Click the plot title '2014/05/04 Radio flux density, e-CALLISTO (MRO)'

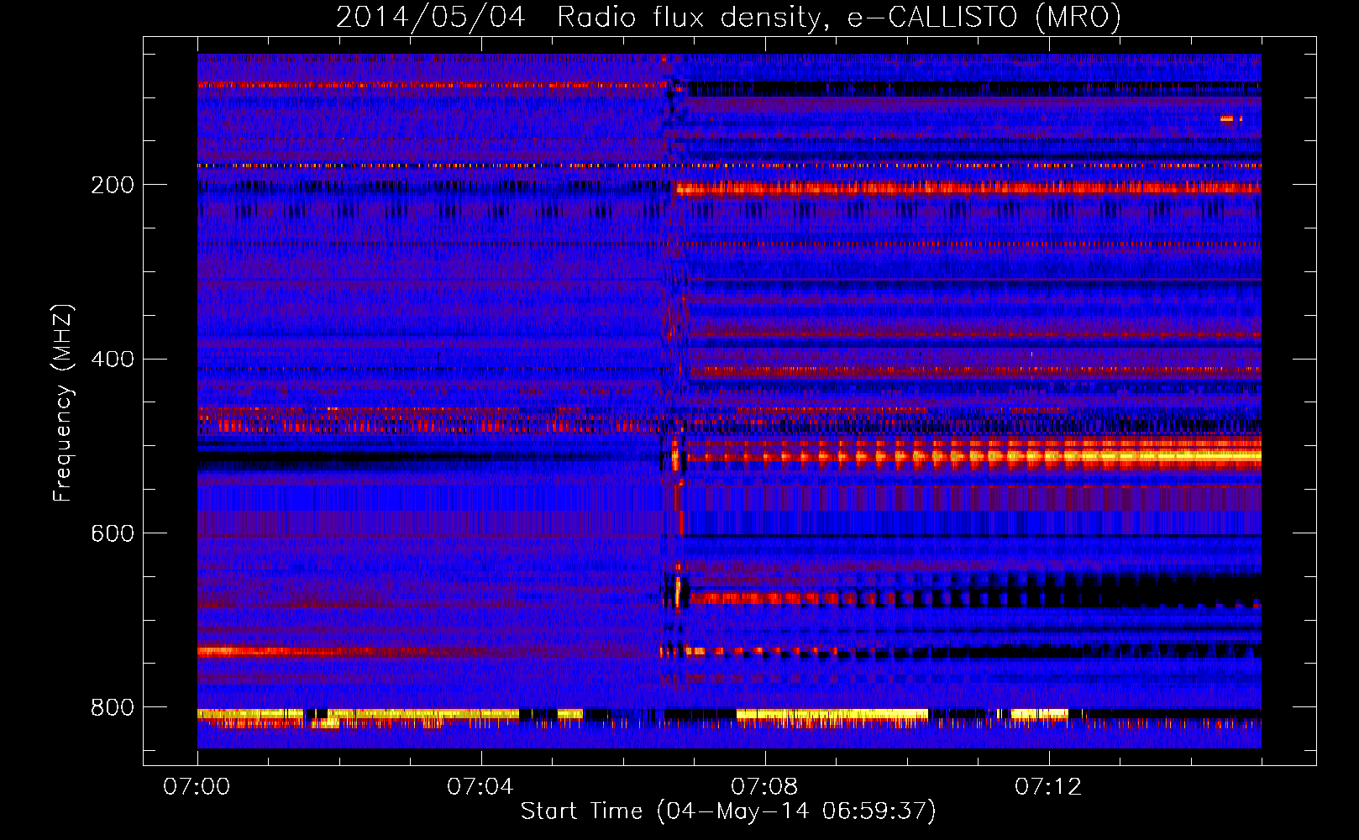click(x=728, y=17)
